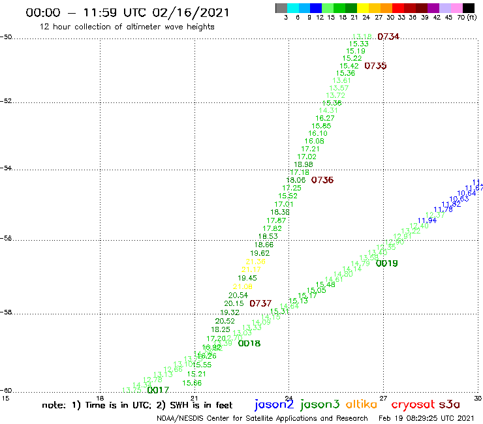
Task: Click the blue 11.94 jason2 value
Action: click(x=428, y=220)
